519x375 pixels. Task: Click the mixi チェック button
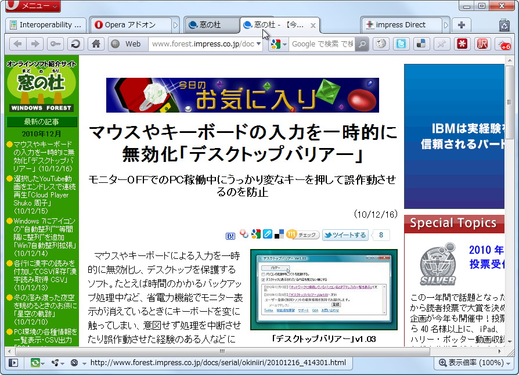click(x=302, y=235)
